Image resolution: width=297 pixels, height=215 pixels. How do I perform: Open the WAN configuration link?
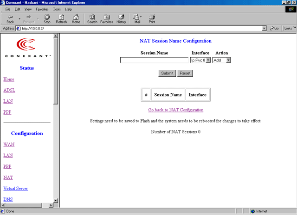click(x=9, y=144)
